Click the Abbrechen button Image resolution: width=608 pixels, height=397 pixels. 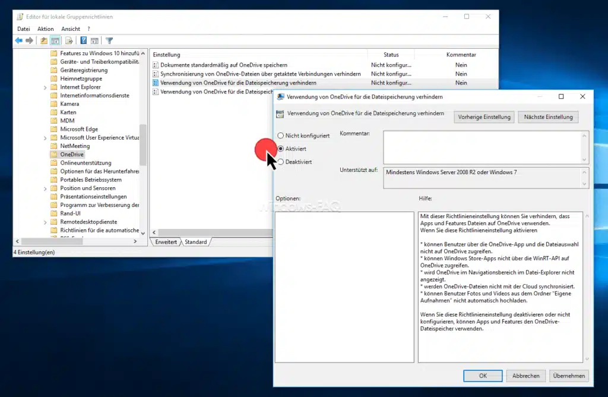(526, 376)
